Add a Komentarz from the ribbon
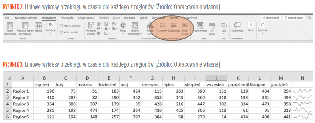Screen dimensions: 315x123 point(237,27)
